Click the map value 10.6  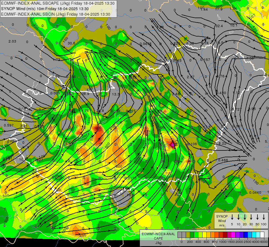tap(131, 195)
